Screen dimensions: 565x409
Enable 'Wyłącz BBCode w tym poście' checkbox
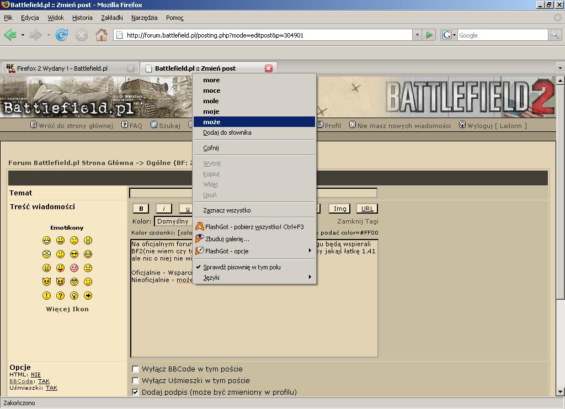tap(135, 369)
